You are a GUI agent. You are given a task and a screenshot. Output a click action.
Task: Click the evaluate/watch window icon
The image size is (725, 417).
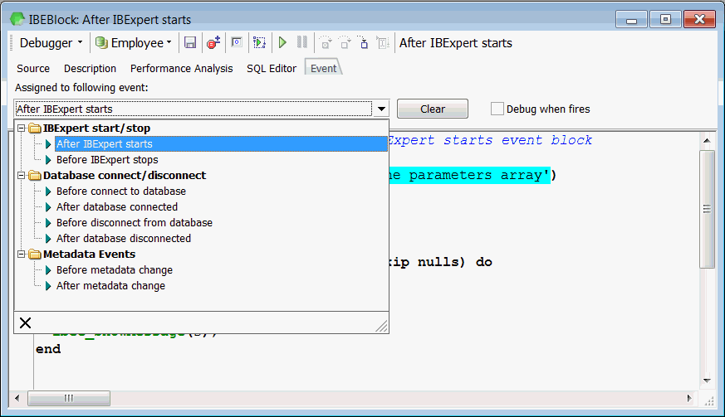click(237, 43)
